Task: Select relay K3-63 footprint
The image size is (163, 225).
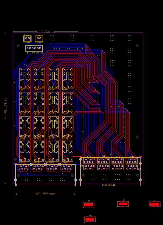Action: (53, 127)
